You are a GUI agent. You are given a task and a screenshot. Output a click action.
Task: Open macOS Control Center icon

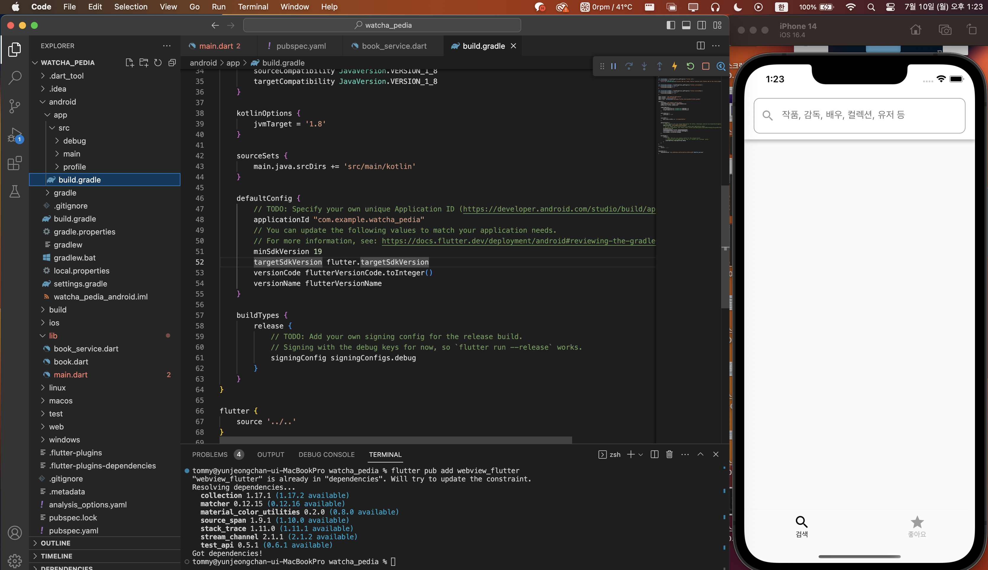click(x=890, y=7)
